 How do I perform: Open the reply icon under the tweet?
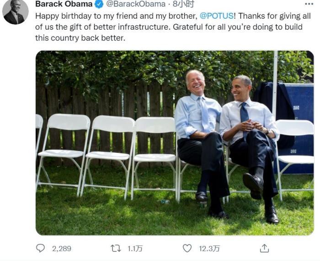coord(41,248)
